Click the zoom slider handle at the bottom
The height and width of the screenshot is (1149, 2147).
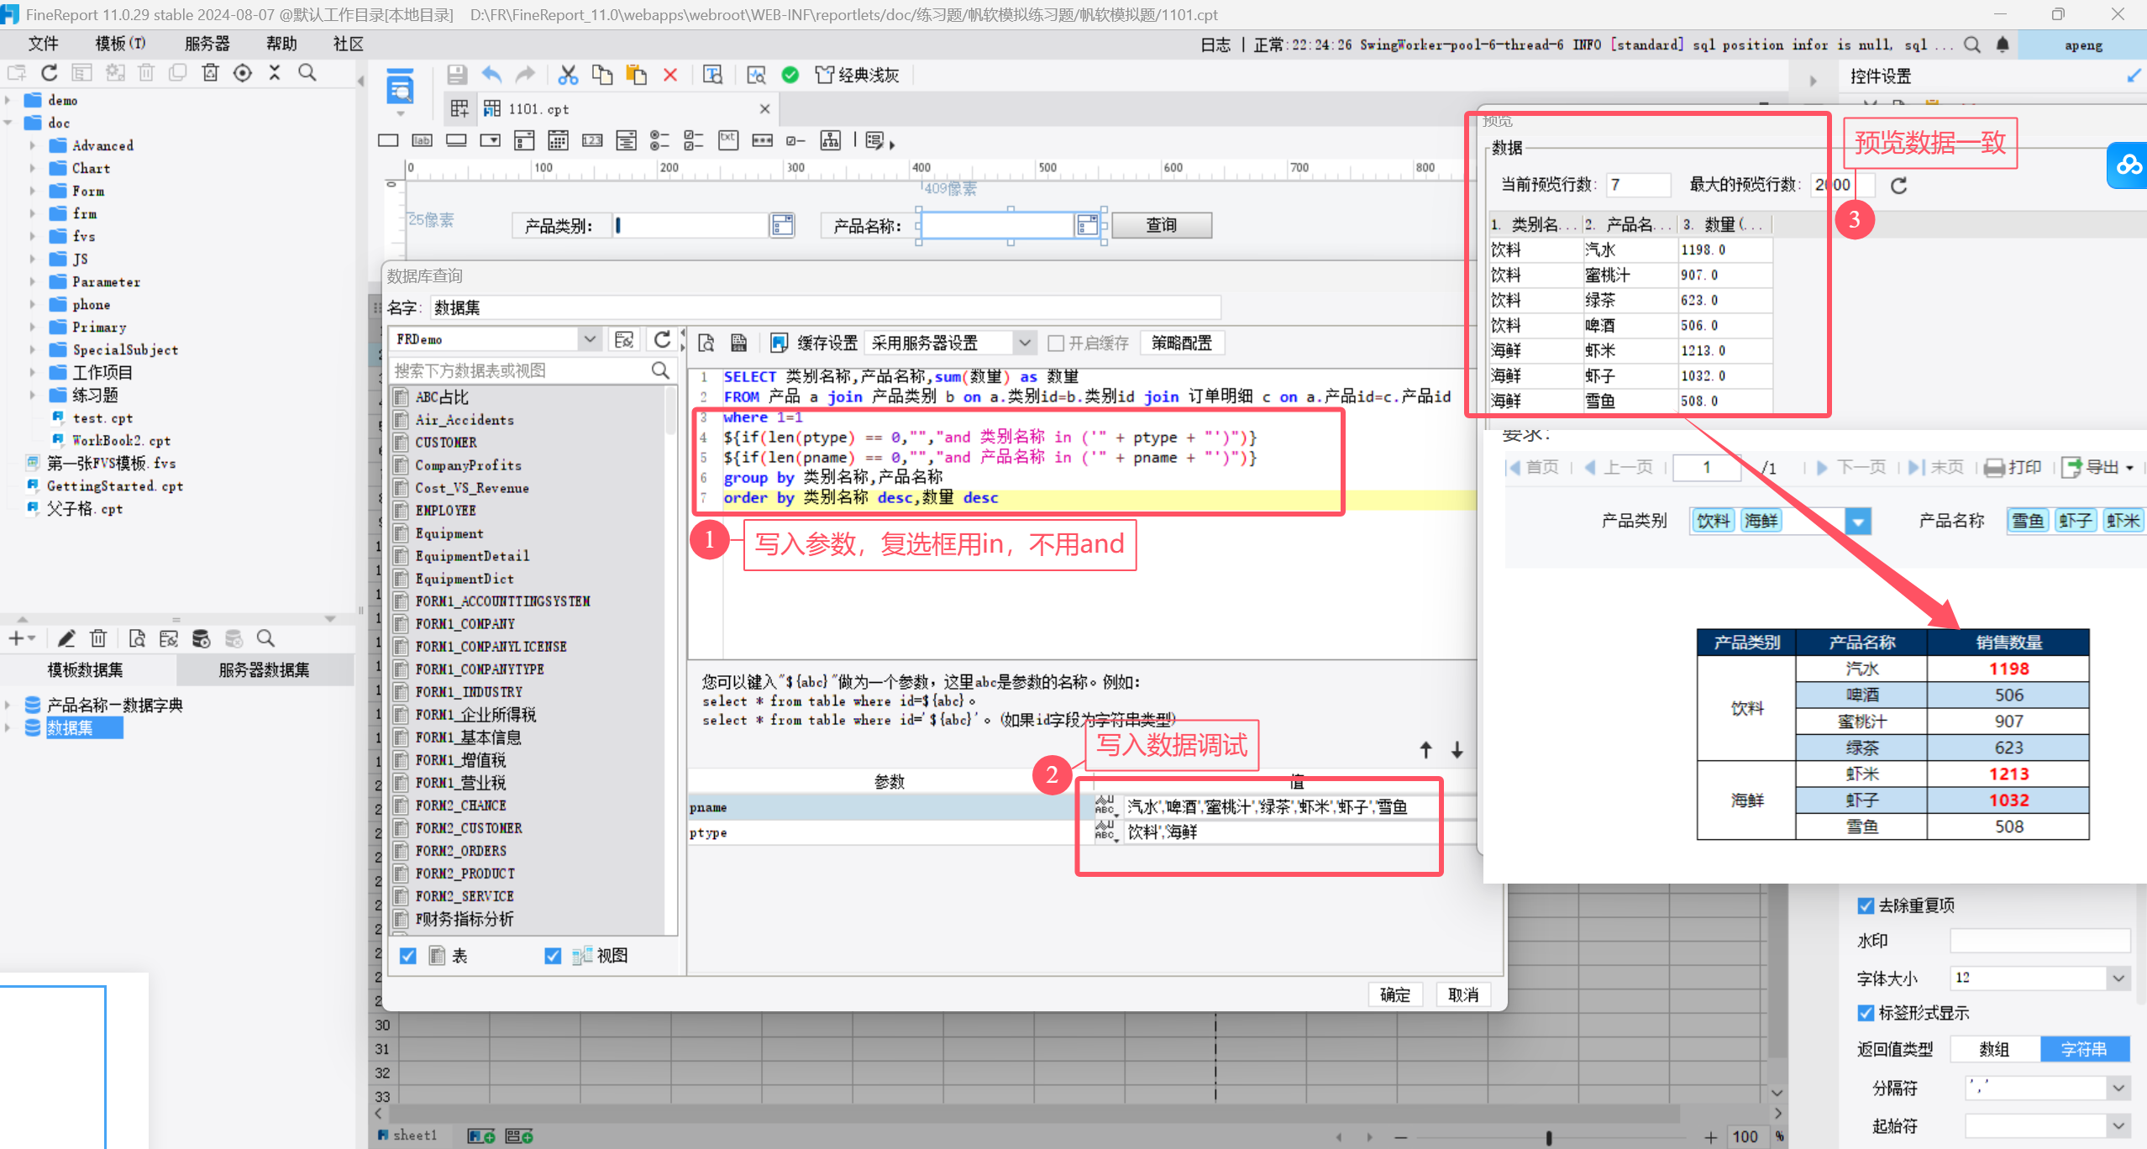point(1548,1137)
